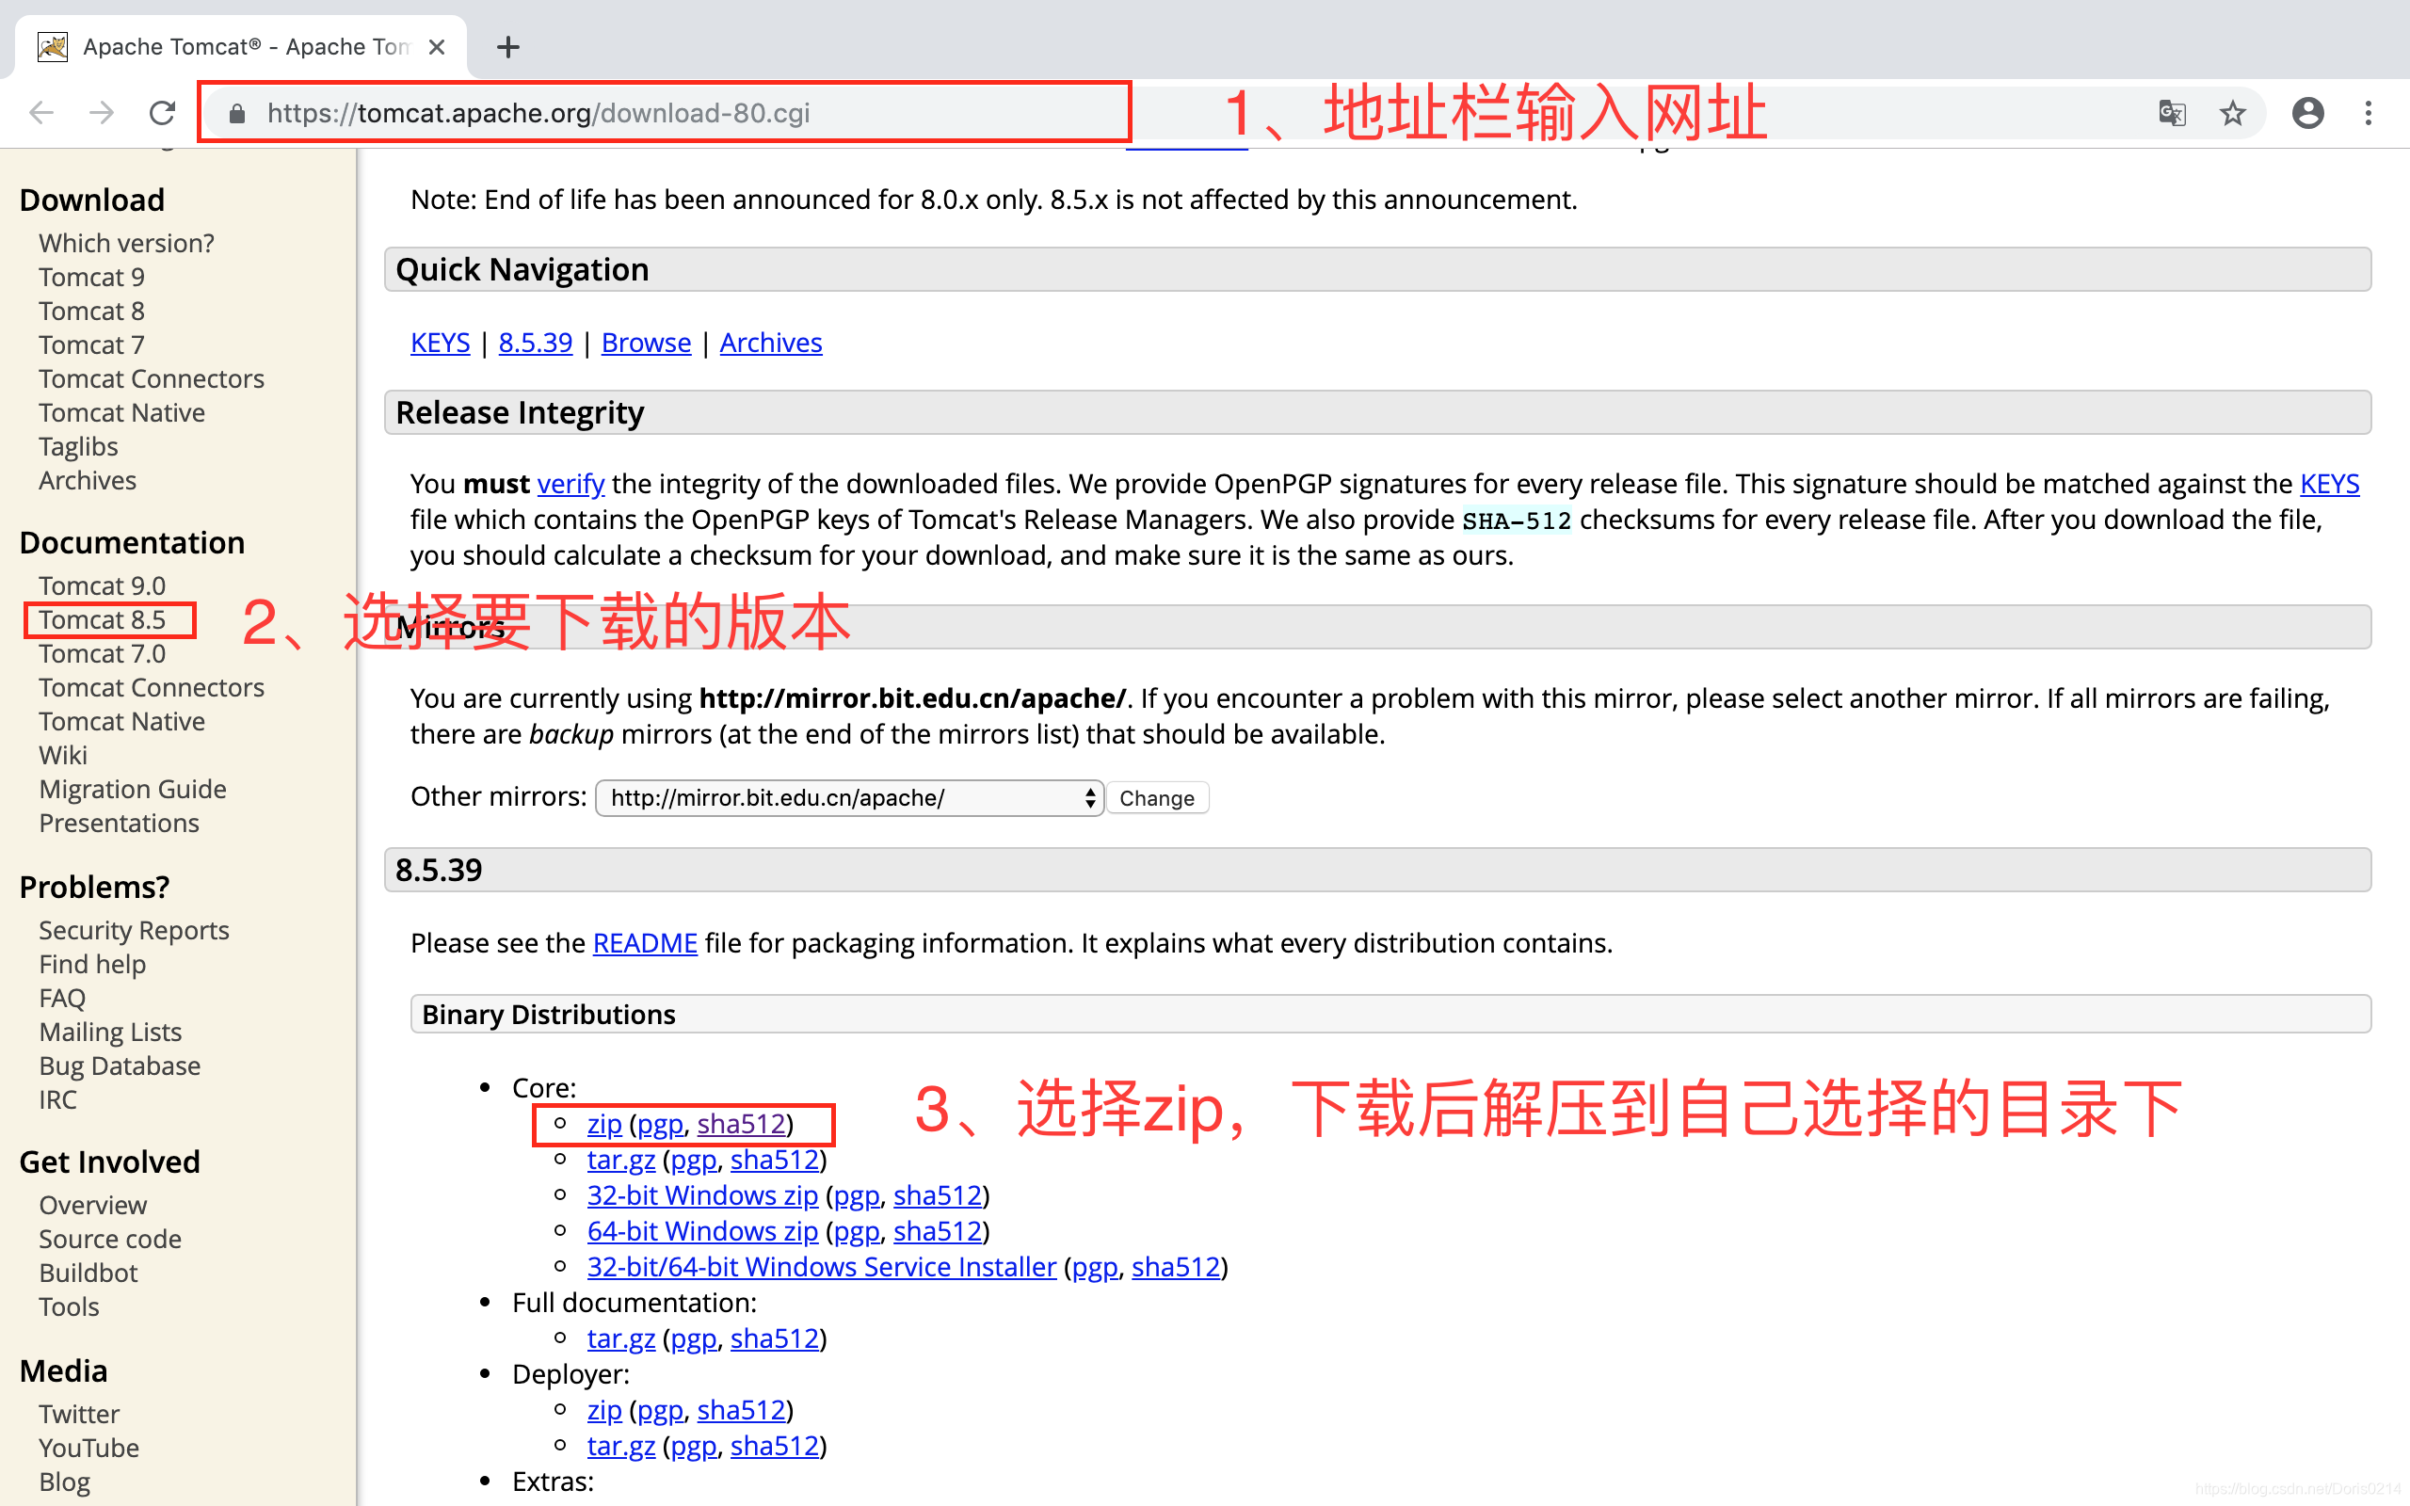2410x1506 pixels.
Task: Expand the Other mirrors dropdown
Action: click(848, 798)
